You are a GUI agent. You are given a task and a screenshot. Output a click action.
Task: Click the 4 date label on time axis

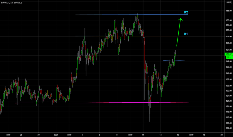82,135
